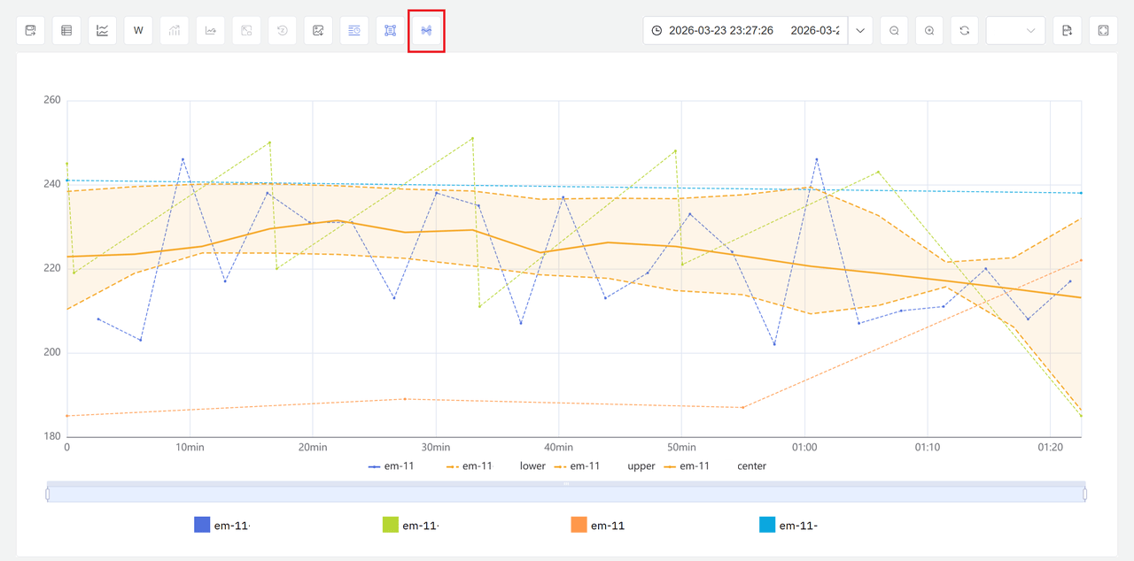Open the empty dropdown beside refresh
Viewport: 1134px width, 561px height.
pos(1015,31)
